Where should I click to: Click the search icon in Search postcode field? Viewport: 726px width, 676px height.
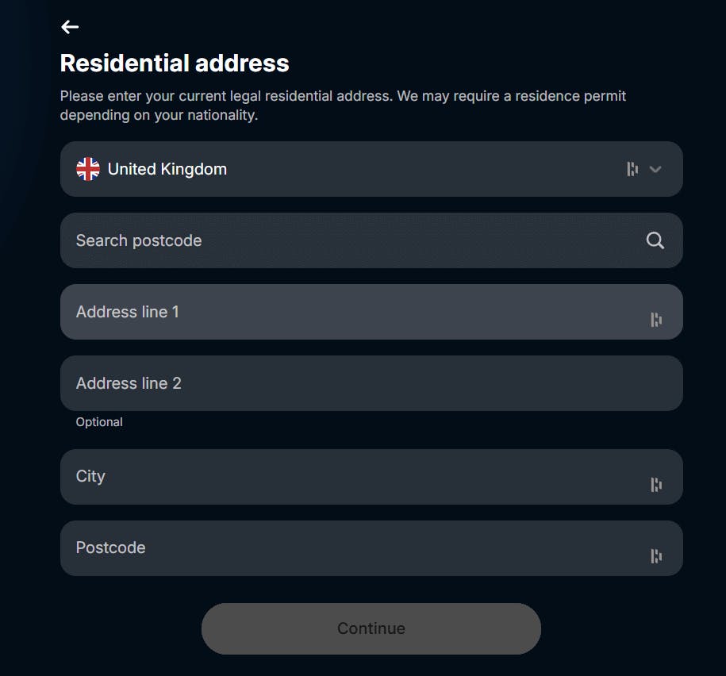click(x=655, y=240)
